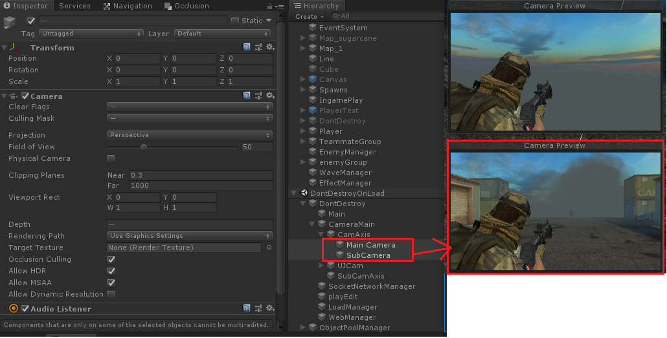
Task: Select the Hierarchy tab
Action: [317, 6]
